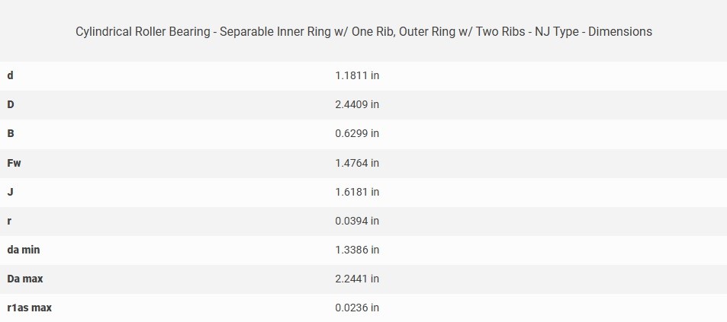Click the 1.3386 in value
The height and width of the screenshot is (322, 727).
356,250
